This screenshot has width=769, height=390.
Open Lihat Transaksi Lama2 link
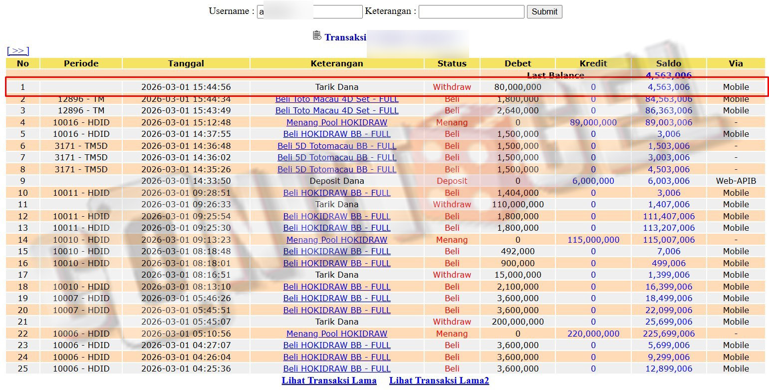[x=439, y=381]
